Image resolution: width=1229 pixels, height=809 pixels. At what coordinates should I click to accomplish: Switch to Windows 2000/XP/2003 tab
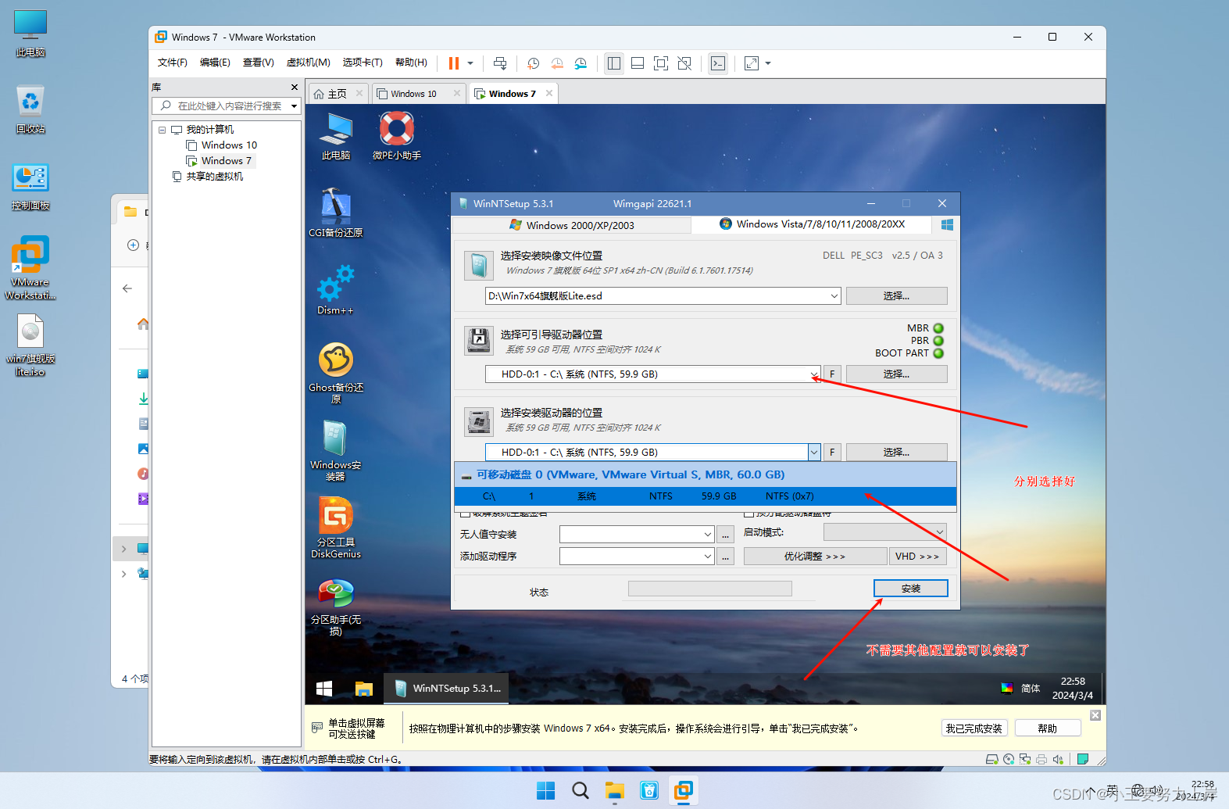[x=572, y=225]
